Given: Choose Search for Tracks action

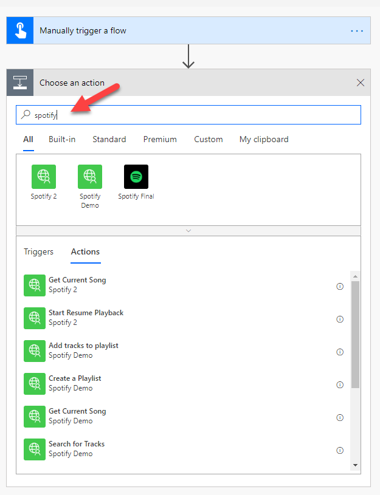Looking at the screenshot, I should [77, 449].
